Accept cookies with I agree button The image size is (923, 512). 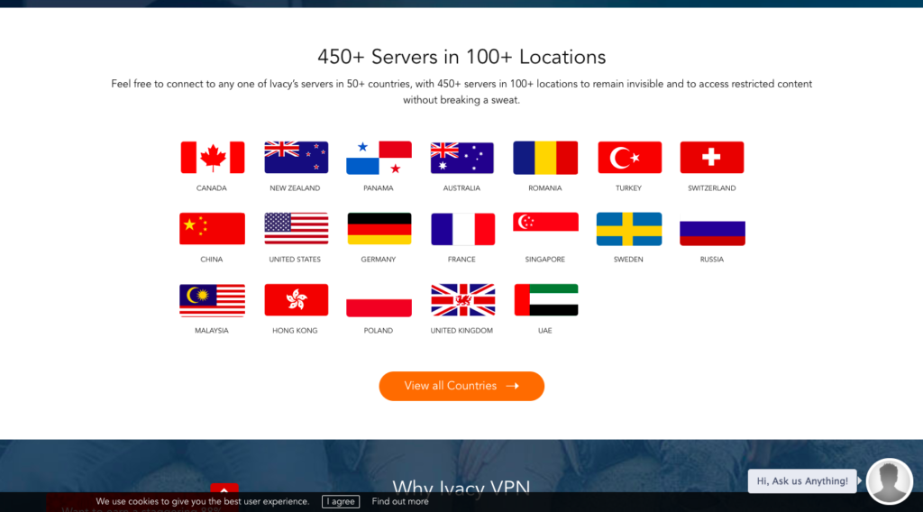pos(341,501)
